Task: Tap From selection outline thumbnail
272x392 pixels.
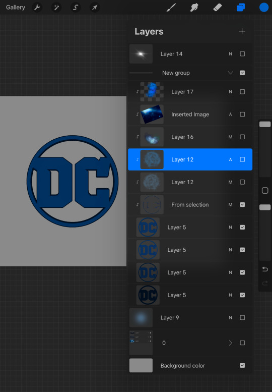Action: (x=152, y=204)
